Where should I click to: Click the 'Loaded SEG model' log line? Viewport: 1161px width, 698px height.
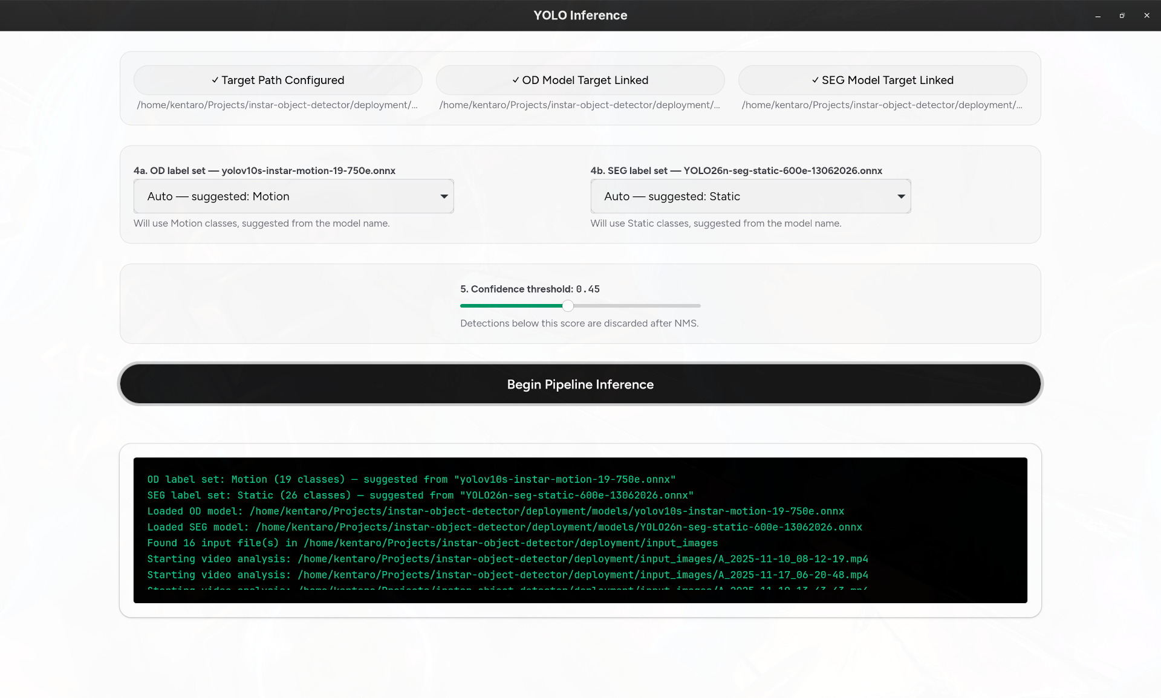pos(505,527)
